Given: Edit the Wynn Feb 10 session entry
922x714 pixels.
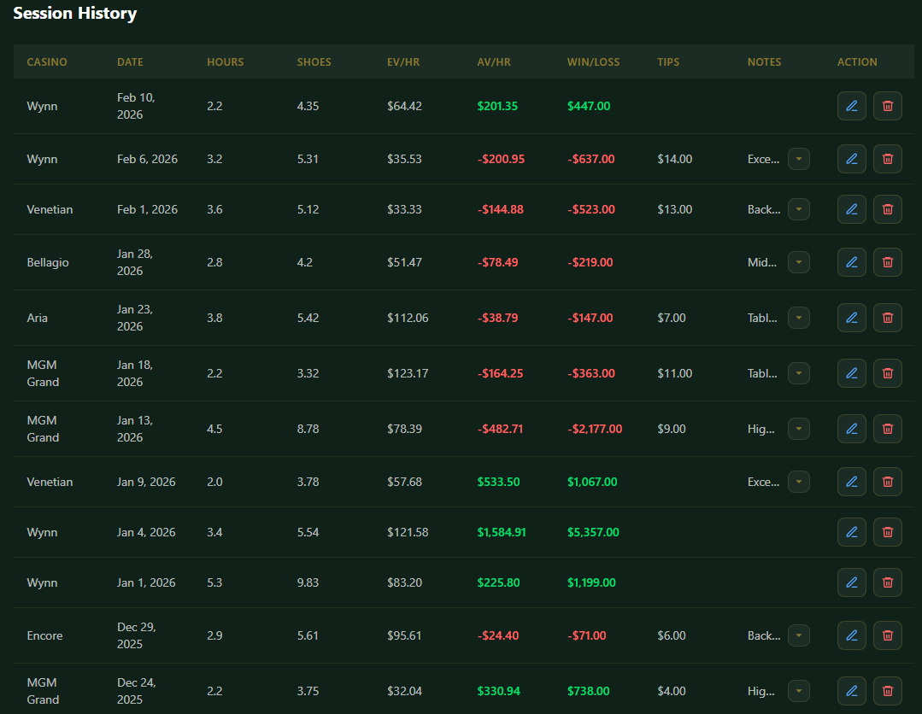Looking at the screenshot, I should click(851, 106).
